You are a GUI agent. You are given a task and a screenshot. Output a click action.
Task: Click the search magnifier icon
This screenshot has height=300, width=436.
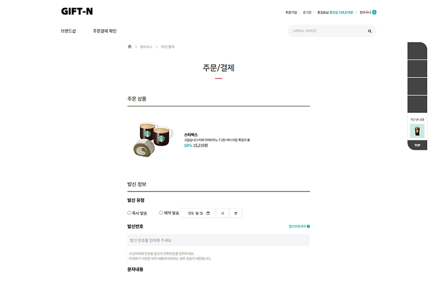point(370,31)
